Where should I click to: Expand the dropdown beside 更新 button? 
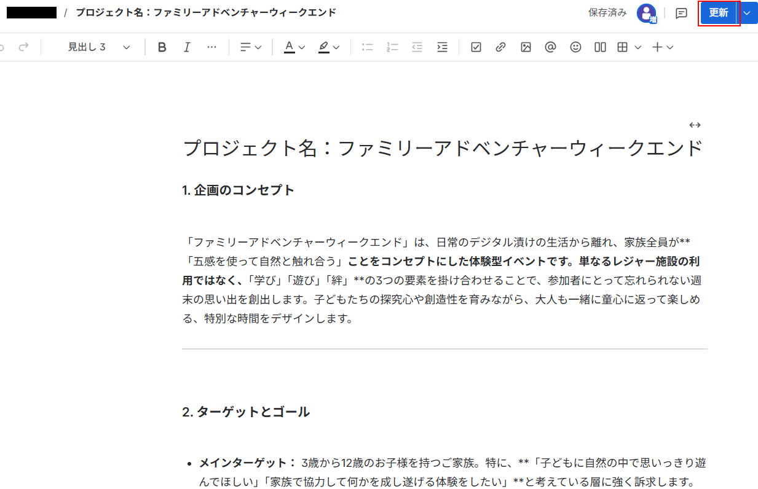coord(748,13)
